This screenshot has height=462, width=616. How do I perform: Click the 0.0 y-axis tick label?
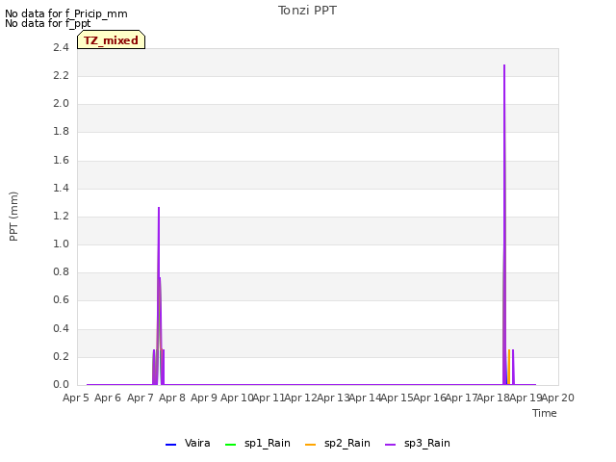pos(61,384)
